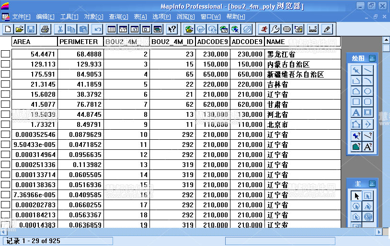Image resolution: width=390 pixels, height=246 pixels.
Task: Activate the Marquee Select tool
Action: (x=367, y=196)
